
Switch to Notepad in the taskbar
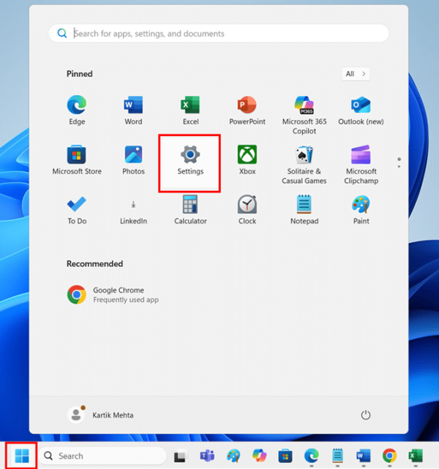(x=337, y=456)
